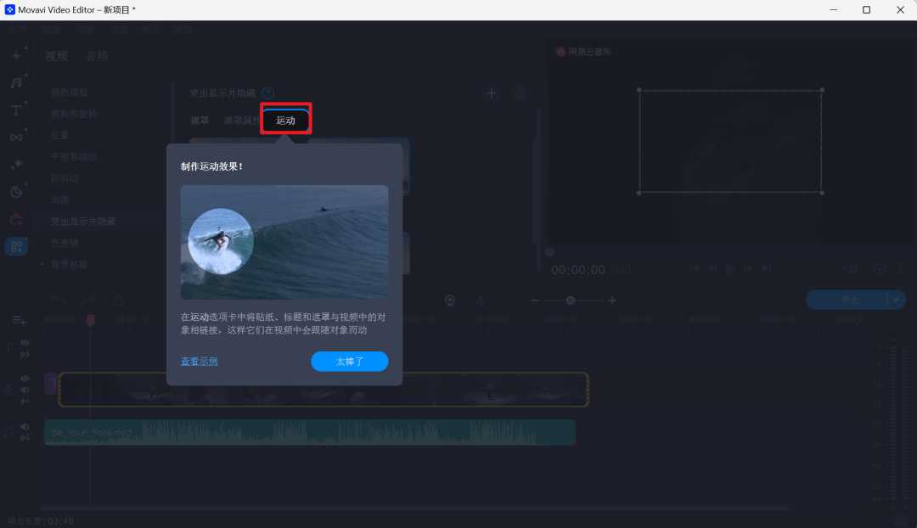Click the snapshot icon below the preview

click(x=879, y=269)
